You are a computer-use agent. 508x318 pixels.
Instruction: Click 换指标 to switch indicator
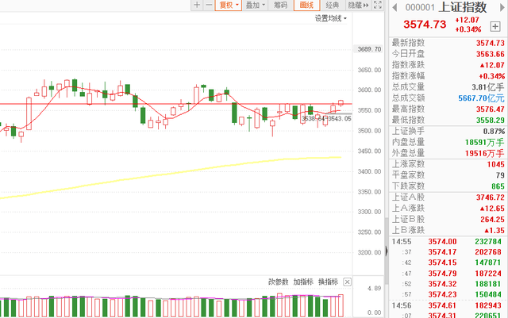327,282
